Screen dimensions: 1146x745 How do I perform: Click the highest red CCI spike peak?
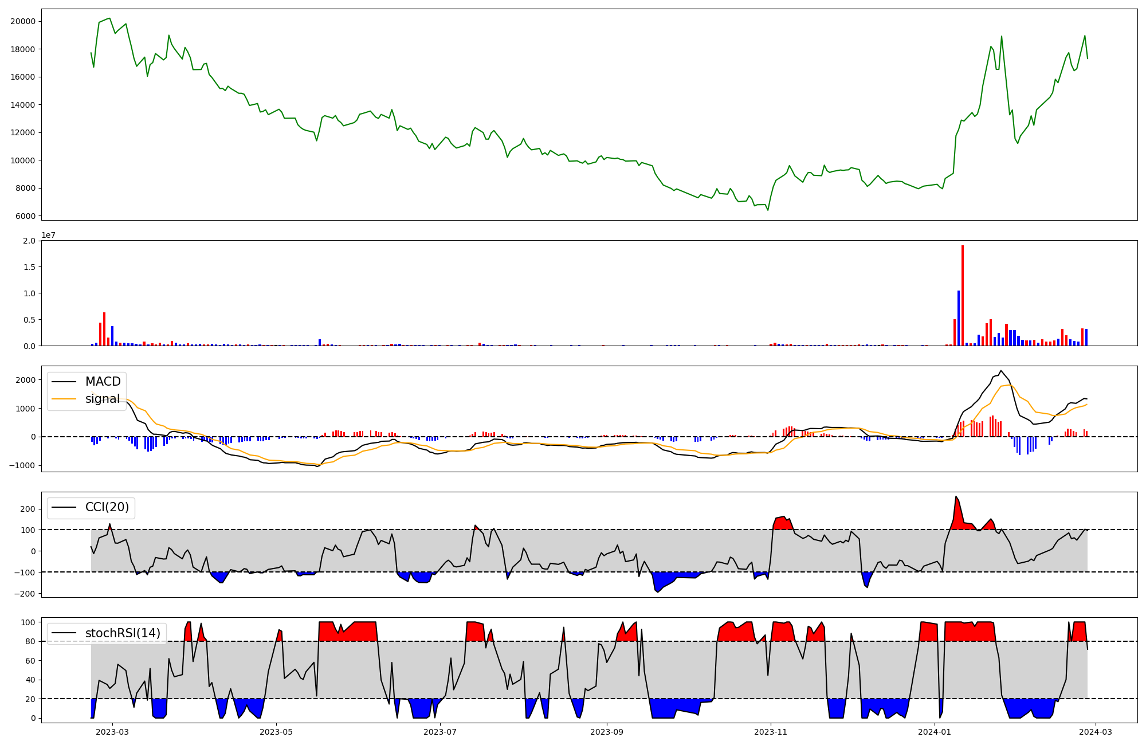(x=956, y=497)
